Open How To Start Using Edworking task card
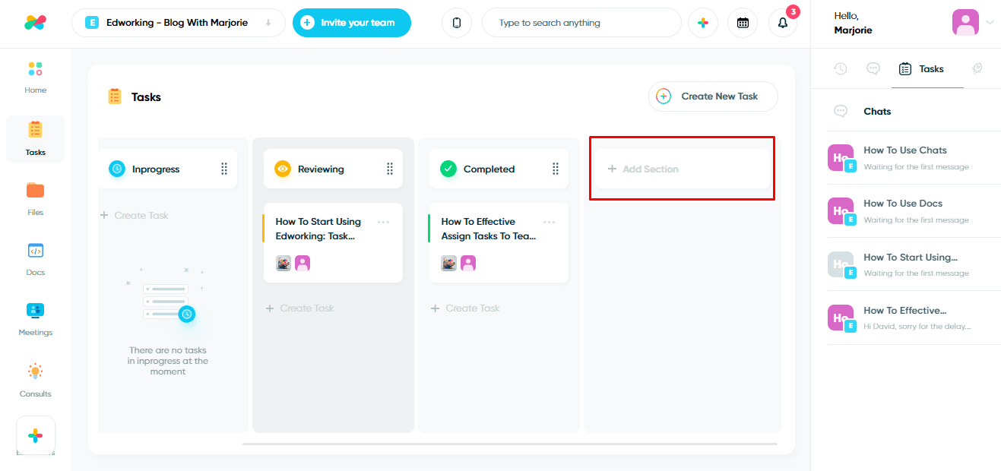Image resolution: width=1001 pixels, height=471 pixels. click(x=333, y=242)
